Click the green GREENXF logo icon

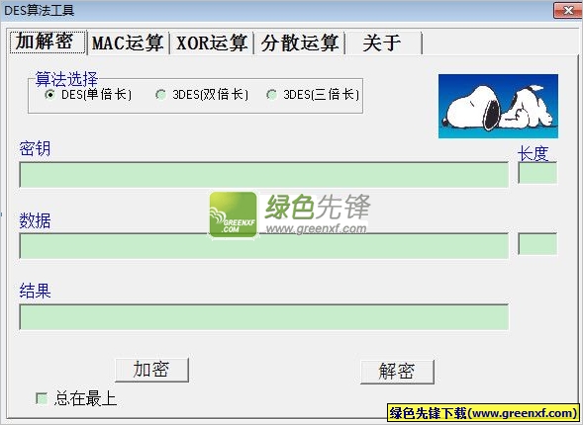pyautogui.click(x=234, y=214)
